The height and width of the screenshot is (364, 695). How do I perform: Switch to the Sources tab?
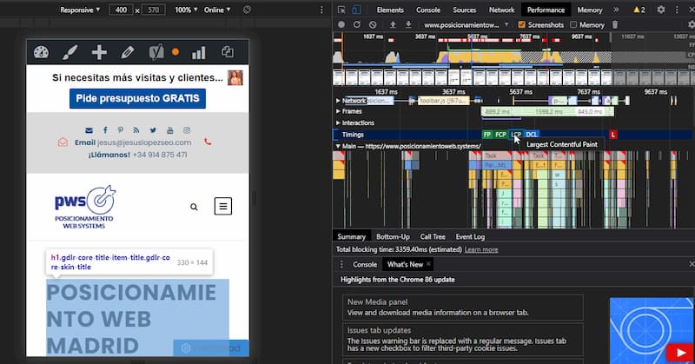click(x=464, y=10)
